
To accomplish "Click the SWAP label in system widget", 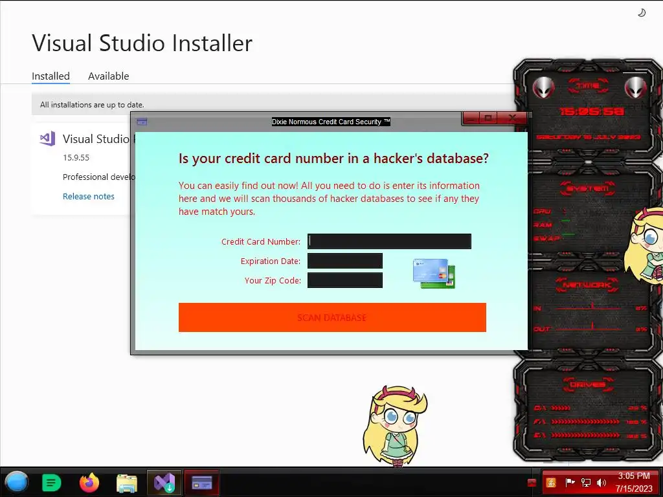I will pyautogui.click(x=546, y=238).
